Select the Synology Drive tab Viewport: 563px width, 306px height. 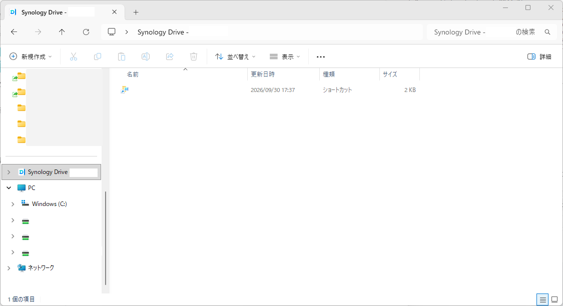[x=65, y=12]
